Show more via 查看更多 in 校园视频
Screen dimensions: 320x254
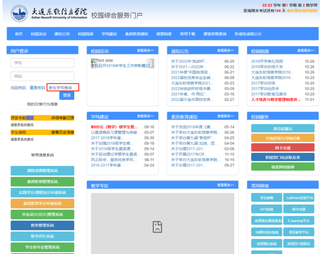click(306, 51)
